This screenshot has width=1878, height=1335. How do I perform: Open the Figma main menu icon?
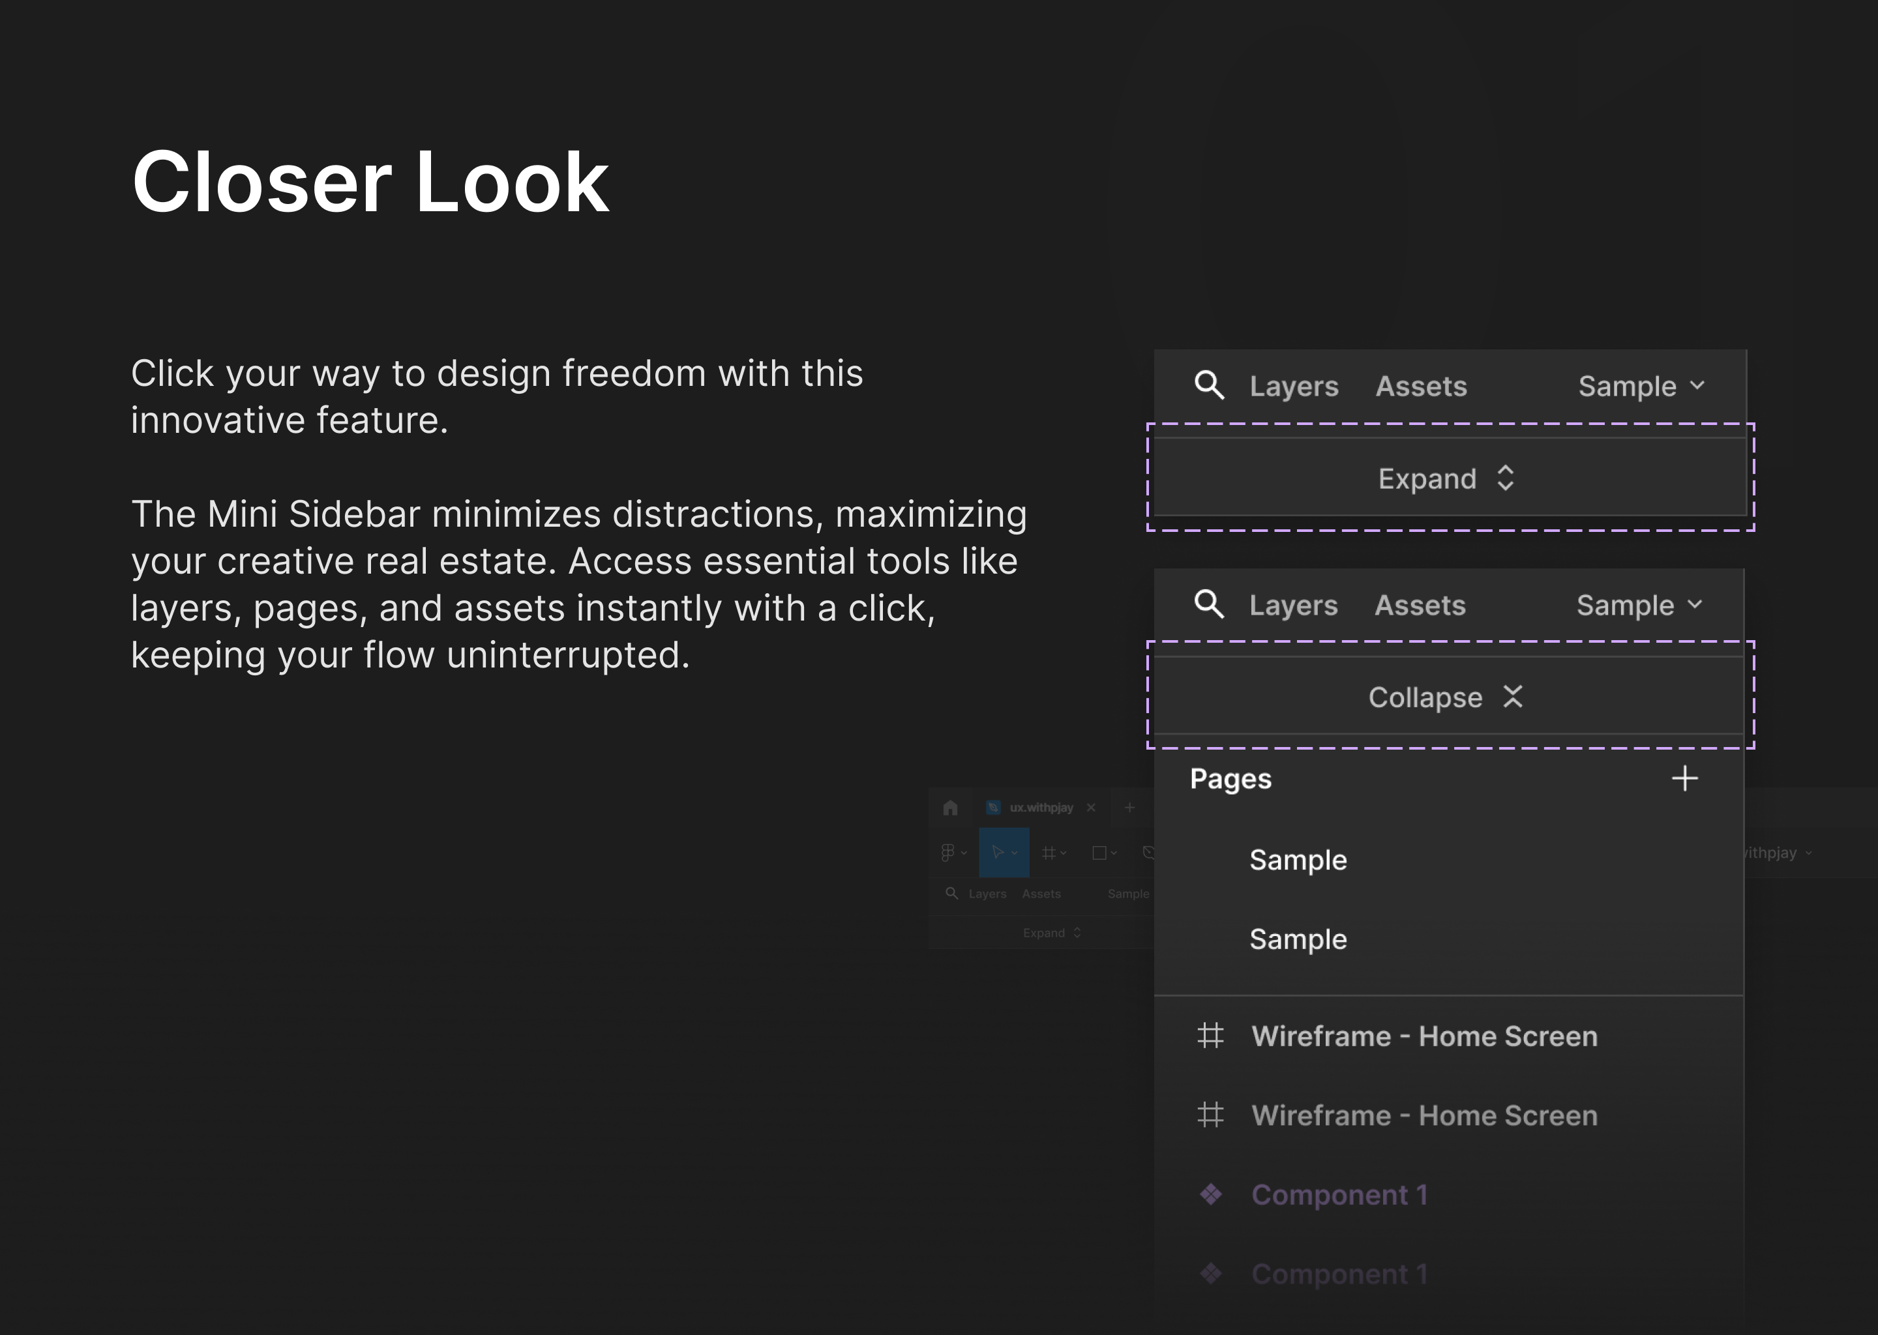pyautogui.click(x=949, y=853)
